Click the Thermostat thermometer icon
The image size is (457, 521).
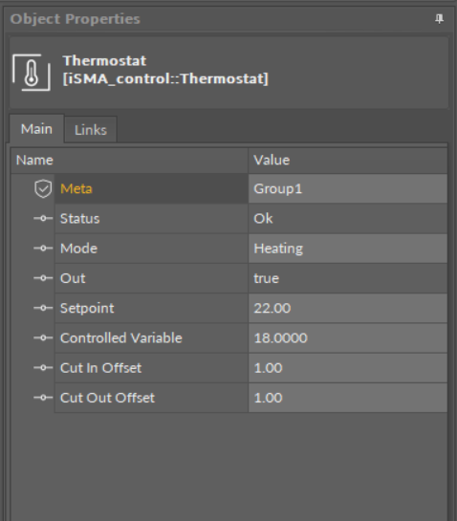tap(32, 73)
